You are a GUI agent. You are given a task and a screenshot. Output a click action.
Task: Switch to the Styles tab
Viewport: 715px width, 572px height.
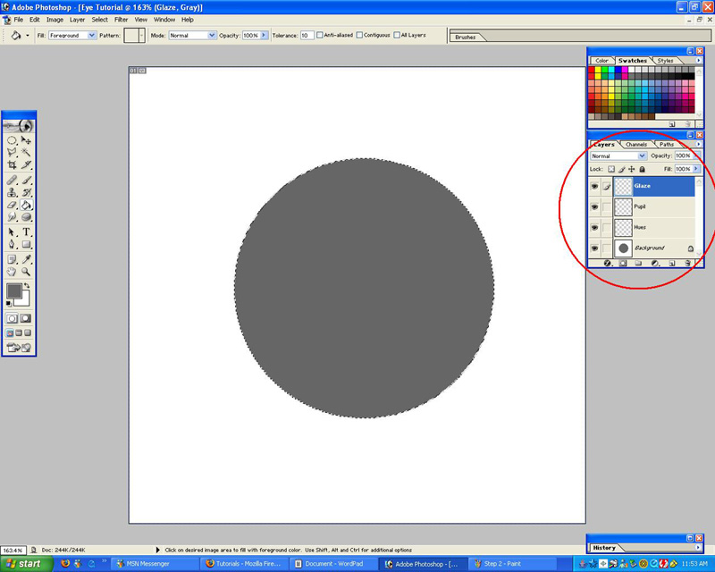[665, 60]
